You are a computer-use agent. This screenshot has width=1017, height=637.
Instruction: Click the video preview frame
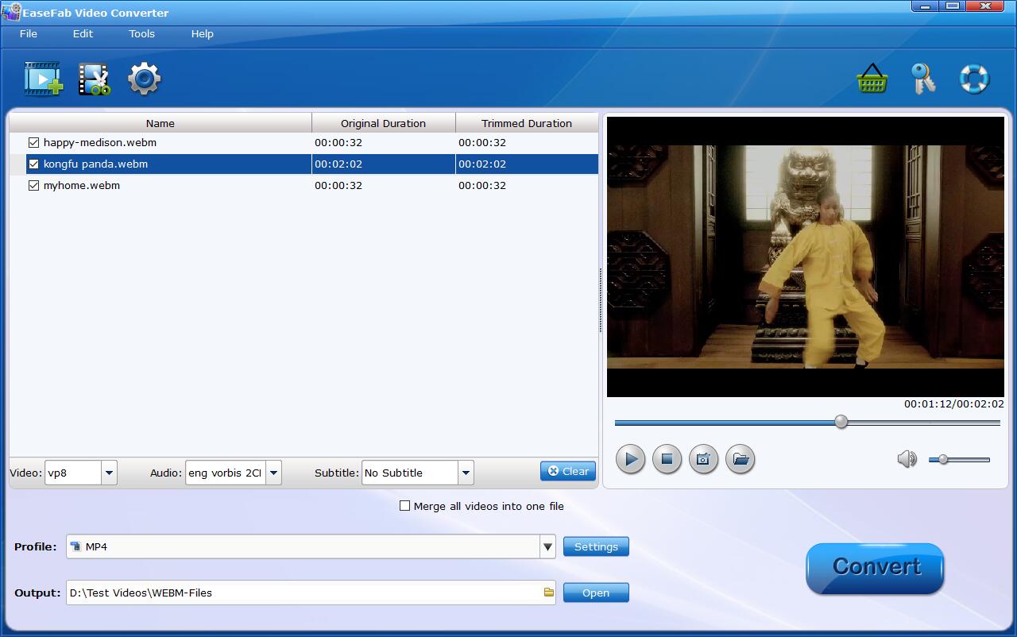pyautogui.click(x=806, y=257)
